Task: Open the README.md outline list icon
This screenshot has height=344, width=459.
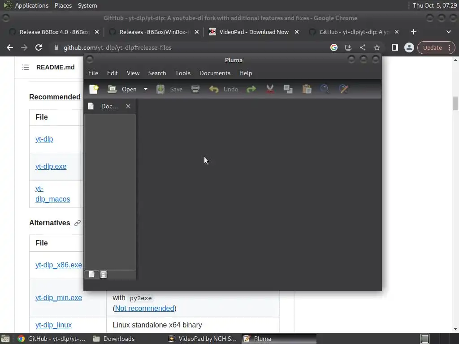Action: (x=26, y=67)
